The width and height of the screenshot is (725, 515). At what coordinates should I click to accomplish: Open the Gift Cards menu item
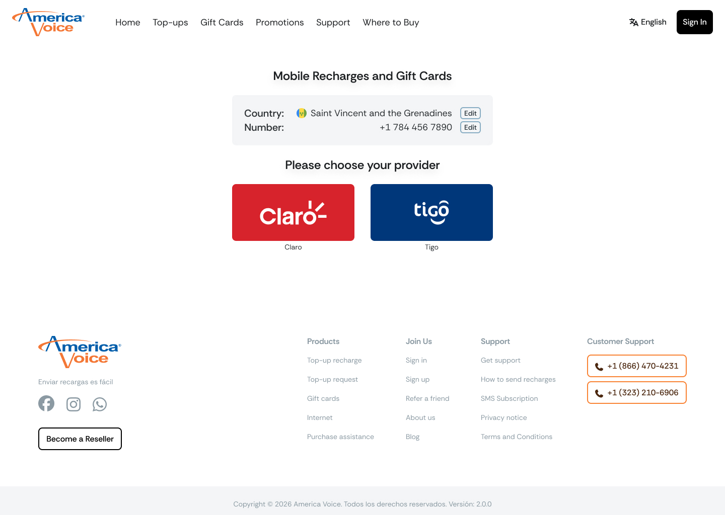pos(222,22)
